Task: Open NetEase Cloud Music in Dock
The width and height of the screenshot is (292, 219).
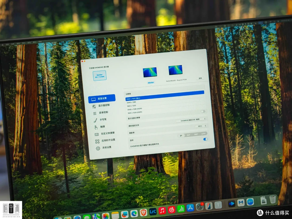Action: point(171,210)
